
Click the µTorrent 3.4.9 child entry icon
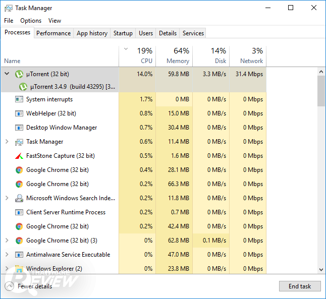[23, 87]
